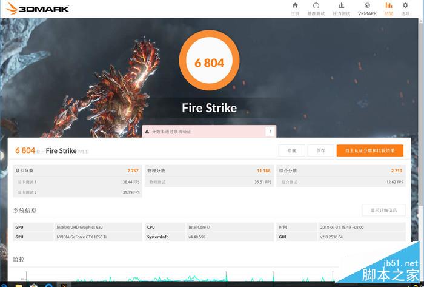Click the 显卡分数 value 7 757

(x=133, y=171)
